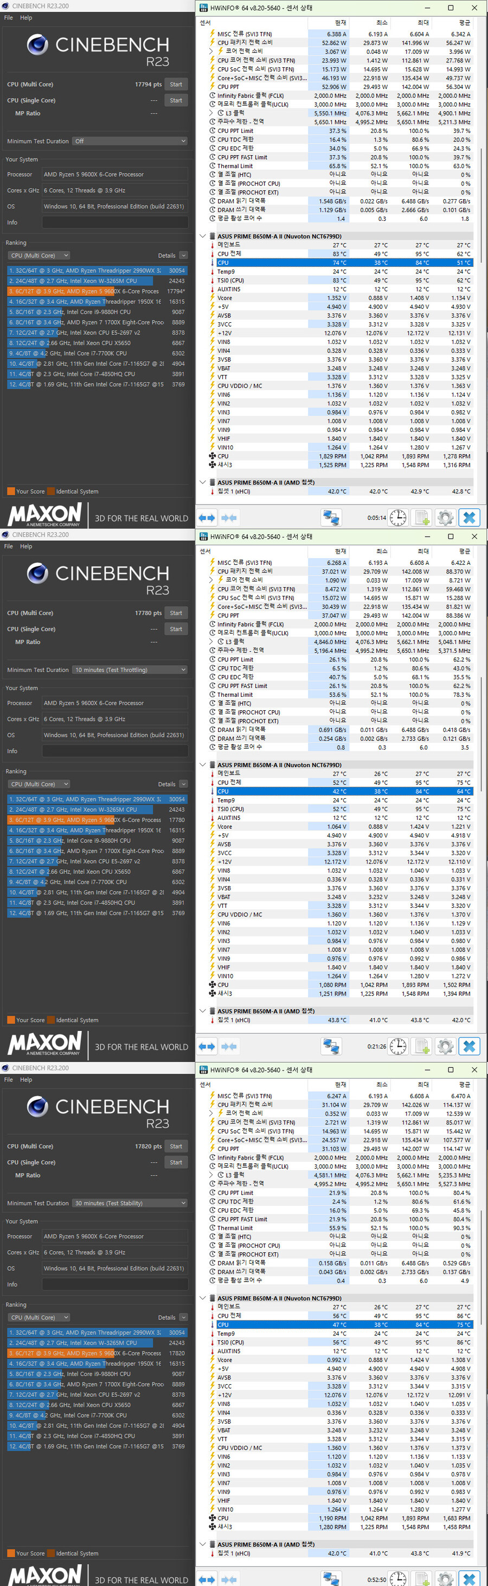Open the '10 minutes (Test Throttling)' duration dropdown
This screenshot has width=488, height=1586.
coord(130,670)
